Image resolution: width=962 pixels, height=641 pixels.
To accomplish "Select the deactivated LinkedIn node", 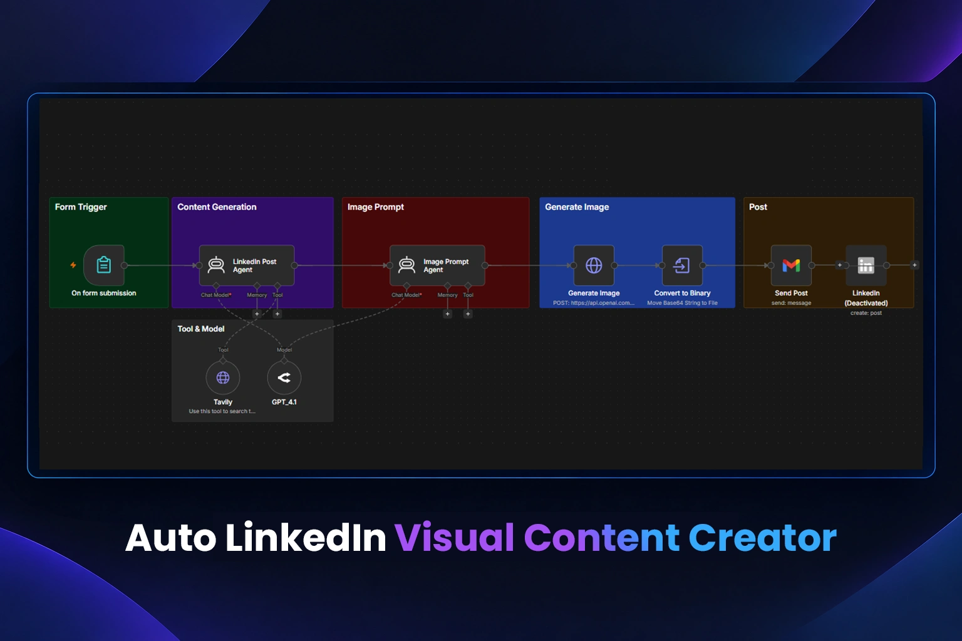I will (x=866, y=265).
